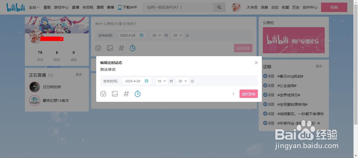Click the hashtag topic icon in the edit dialog

pos(126,94)
